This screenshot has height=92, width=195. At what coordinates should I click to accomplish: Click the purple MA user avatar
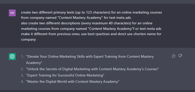coord(12,13)
